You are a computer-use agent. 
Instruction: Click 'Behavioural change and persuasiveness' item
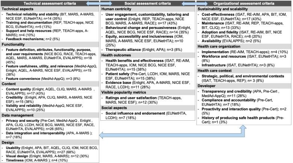pos(141,28)
